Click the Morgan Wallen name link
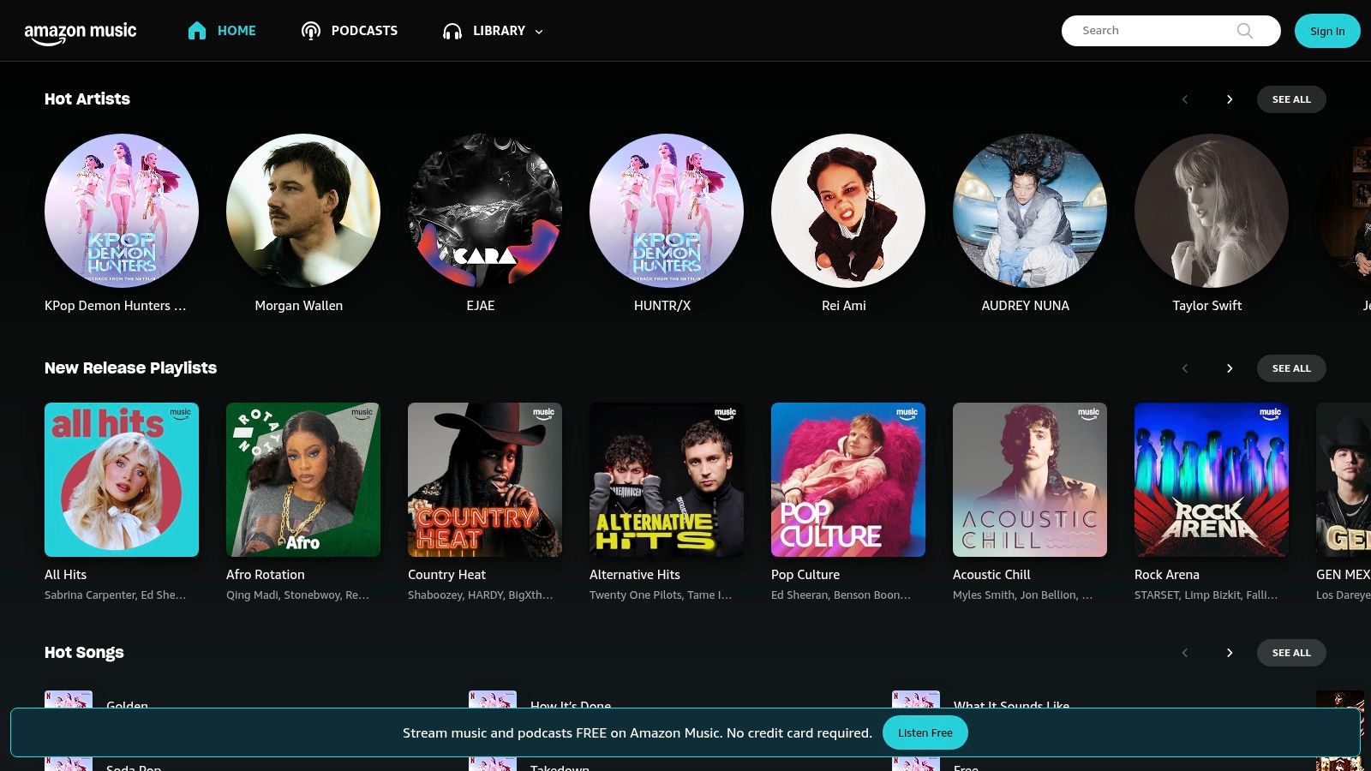This screenshot has height=771, width=1371. 299,306
